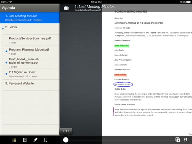Click the Report of the President heading
The height and width of the screenshot is (144, 192).
(125, 104)
